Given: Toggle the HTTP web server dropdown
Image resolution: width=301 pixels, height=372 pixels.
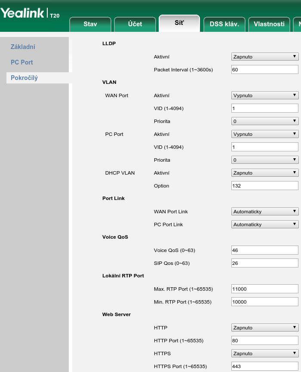Looking at the screenshot, I should (265, 328).
